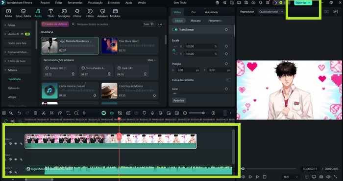Toggle the Curva do caminho switch
343x181 pixels.
[228, 80]
